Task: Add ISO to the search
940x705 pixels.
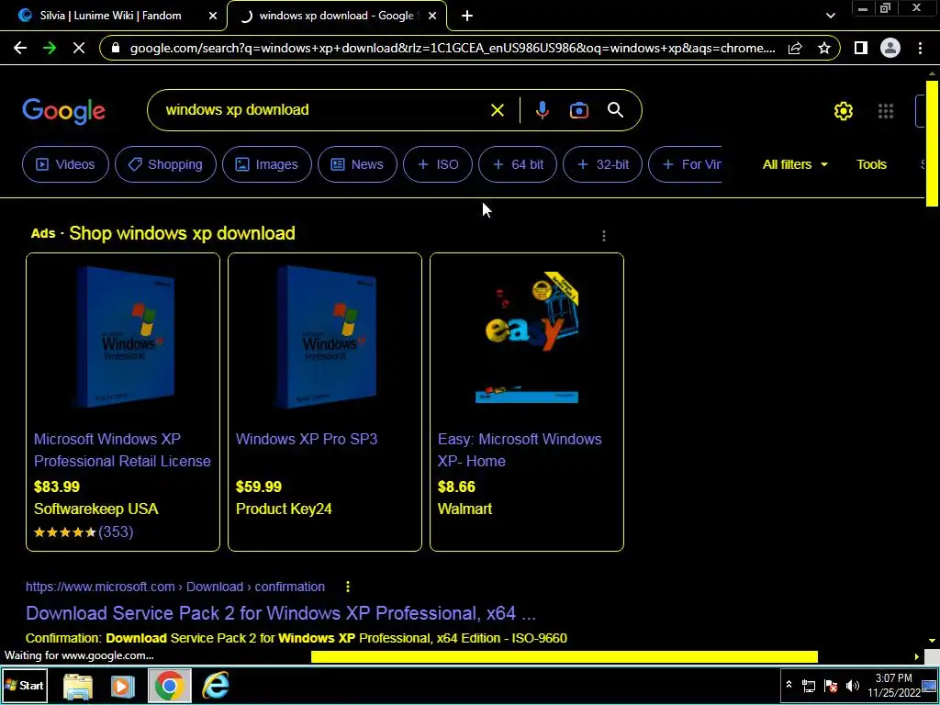Action: click(438, 164)
